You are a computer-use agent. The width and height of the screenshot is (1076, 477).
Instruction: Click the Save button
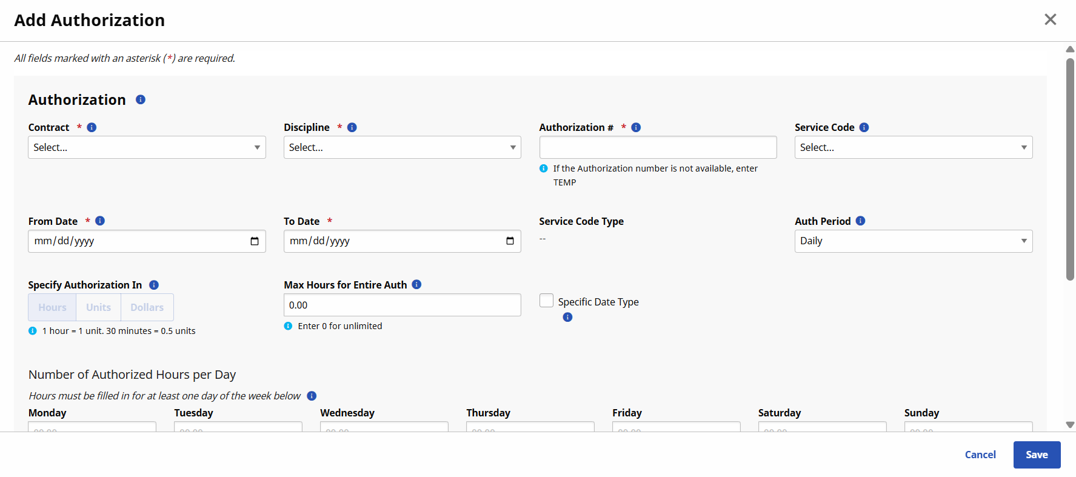[1037, 455]
